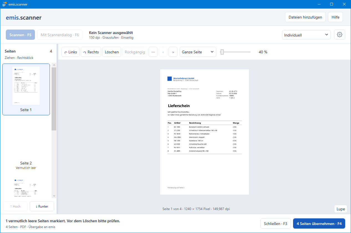Open the Individuell profile dropdown
351x233 pixels.
click(x=306, y=35)
